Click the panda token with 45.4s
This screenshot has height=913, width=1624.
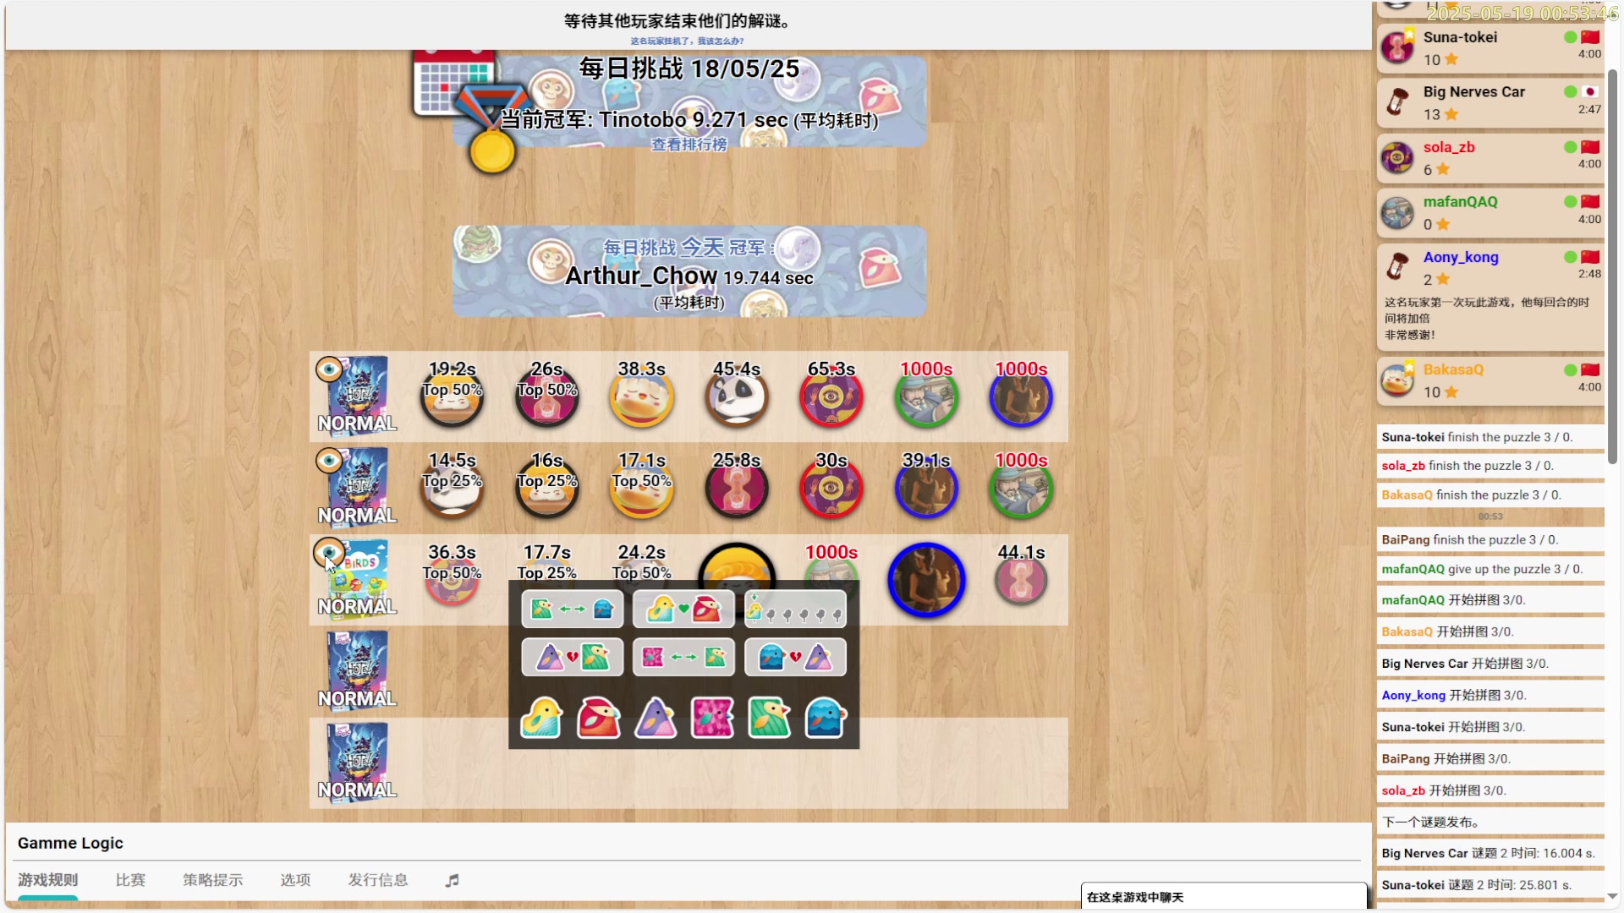pyautogui.click(x=737, y=396)
